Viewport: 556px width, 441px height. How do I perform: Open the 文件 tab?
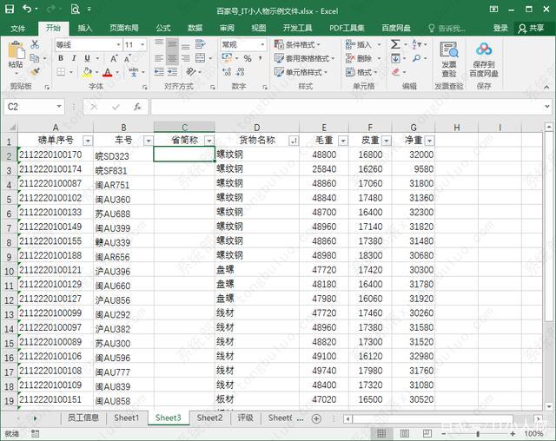click(x=17, y=28)
